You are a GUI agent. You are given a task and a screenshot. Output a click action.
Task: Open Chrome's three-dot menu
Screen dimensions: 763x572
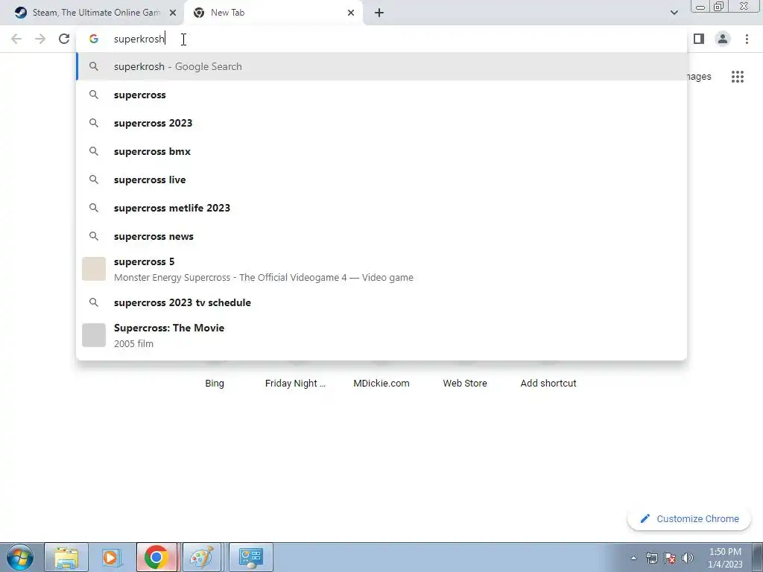click(x=747, y=39)
